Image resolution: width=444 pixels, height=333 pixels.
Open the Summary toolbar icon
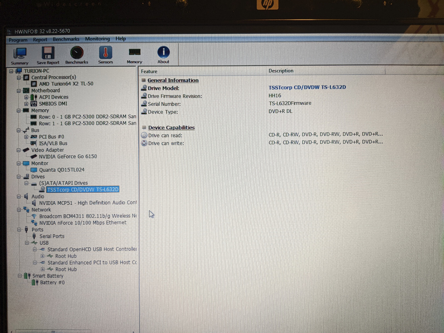click(20, 53)
